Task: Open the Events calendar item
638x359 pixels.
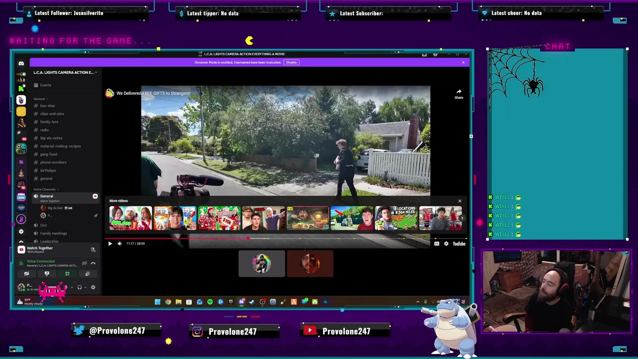Action: 45,85
